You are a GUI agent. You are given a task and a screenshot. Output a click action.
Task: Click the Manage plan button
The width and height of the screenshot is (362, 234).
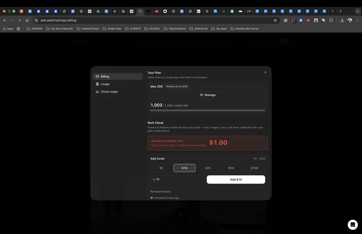(208, 95)
